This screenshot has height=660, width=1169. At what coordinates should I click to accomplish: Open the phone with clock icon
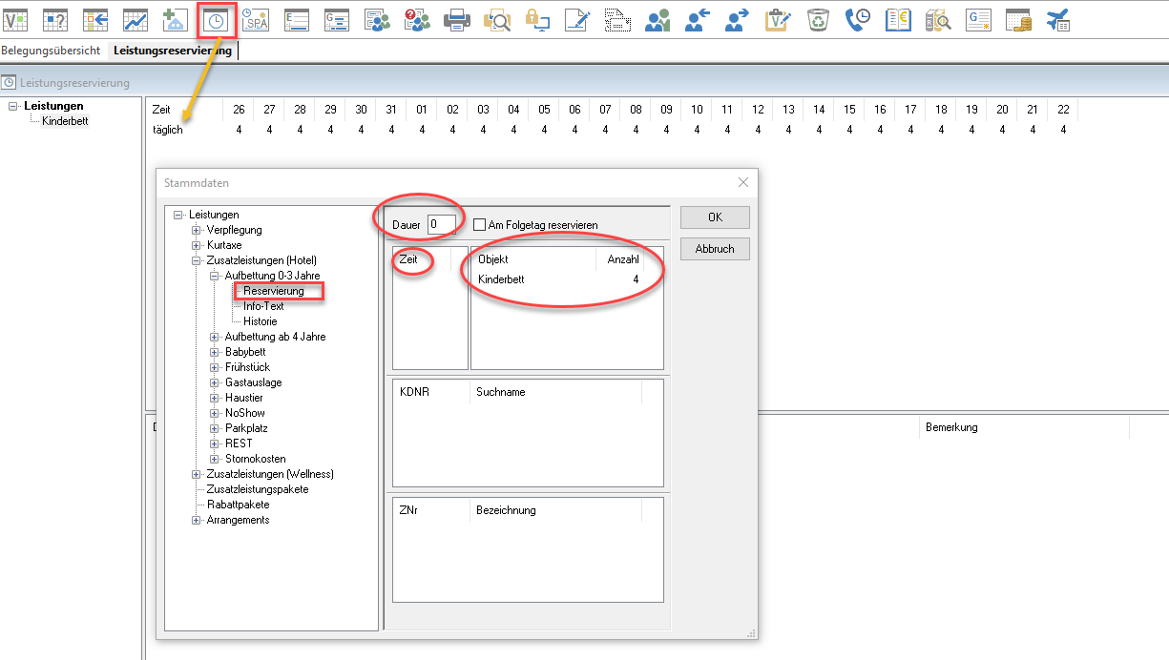858,19
